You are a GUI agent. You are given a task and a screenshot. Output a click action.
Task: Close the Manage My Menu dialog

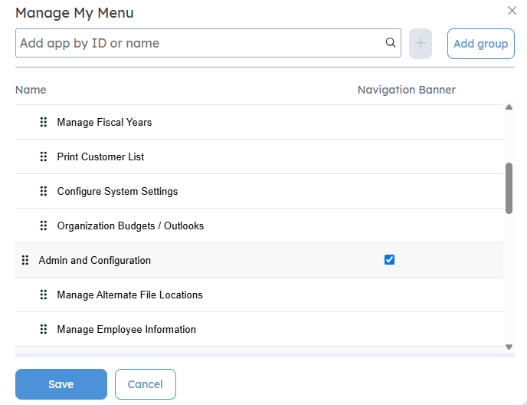[x=512, y=11]
